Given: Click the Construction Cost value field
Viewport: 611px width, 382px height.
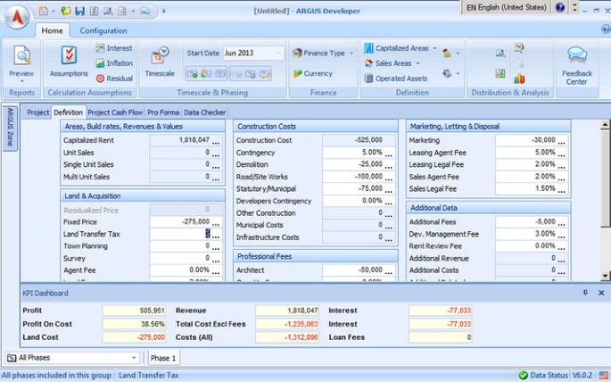Looking at the screenshot, I should click(353, 141).
